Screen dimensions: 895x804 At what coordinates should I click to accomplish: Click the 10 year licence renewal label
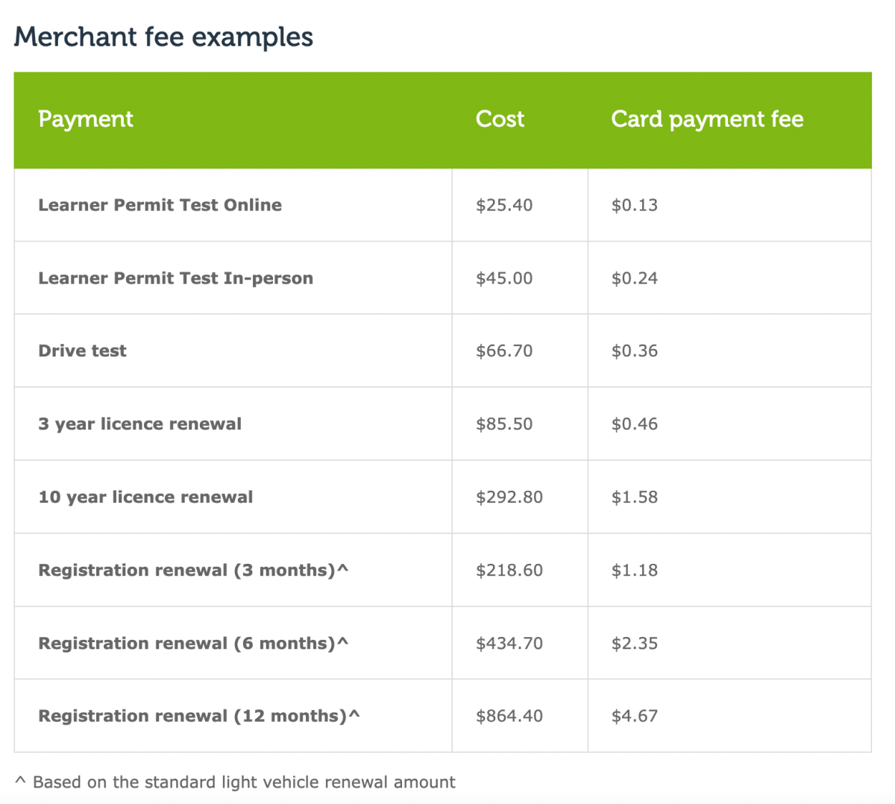coord(145,497)
